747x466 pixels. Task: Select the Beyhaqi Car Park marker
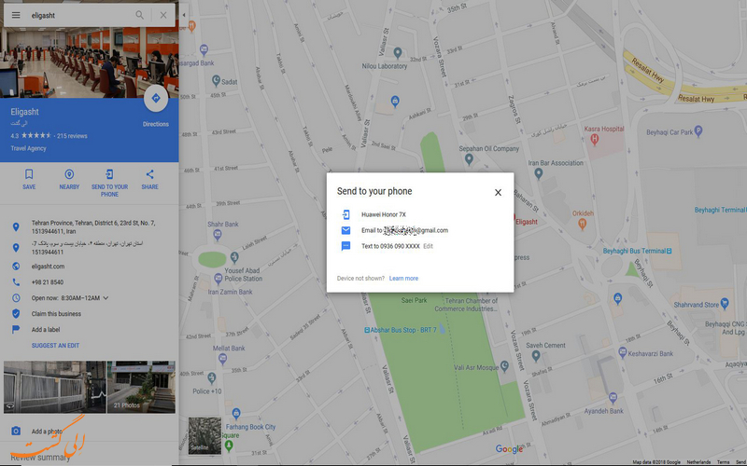coord(698,130)
